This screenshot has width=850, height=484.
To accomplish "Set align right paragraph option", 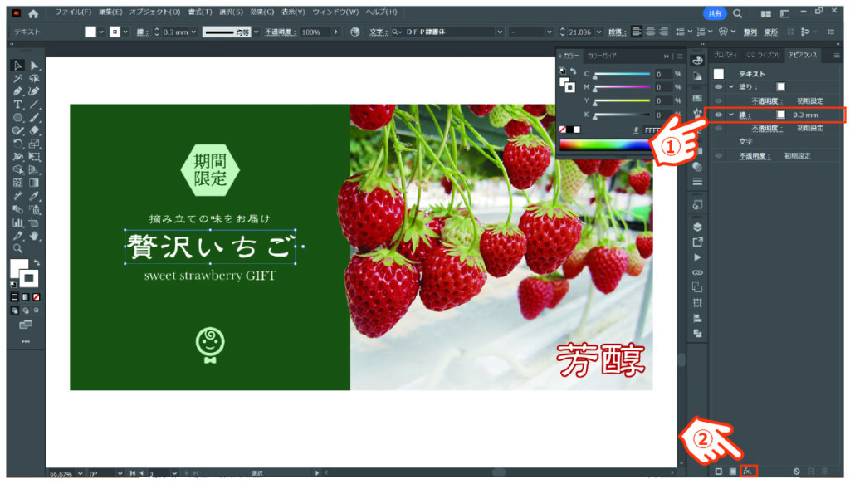I will (x=663, y=32).
